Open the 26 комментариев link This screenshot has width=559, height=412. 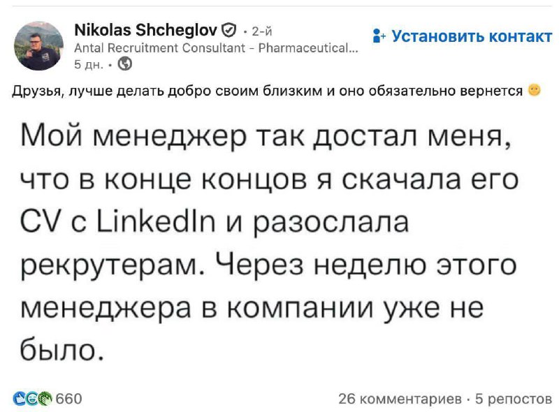click(x=400, y=399)
